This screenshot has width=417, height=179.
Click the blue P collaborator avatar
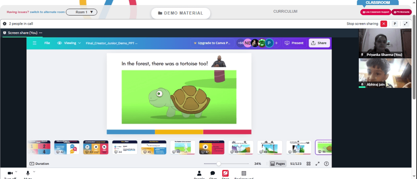point(269,43)
